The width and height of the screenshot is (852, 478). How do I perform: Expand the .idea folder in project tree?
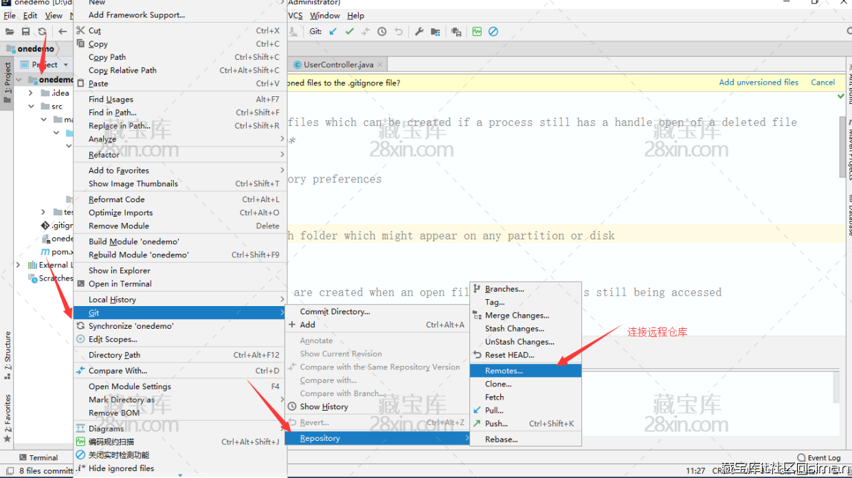point(31,93)
